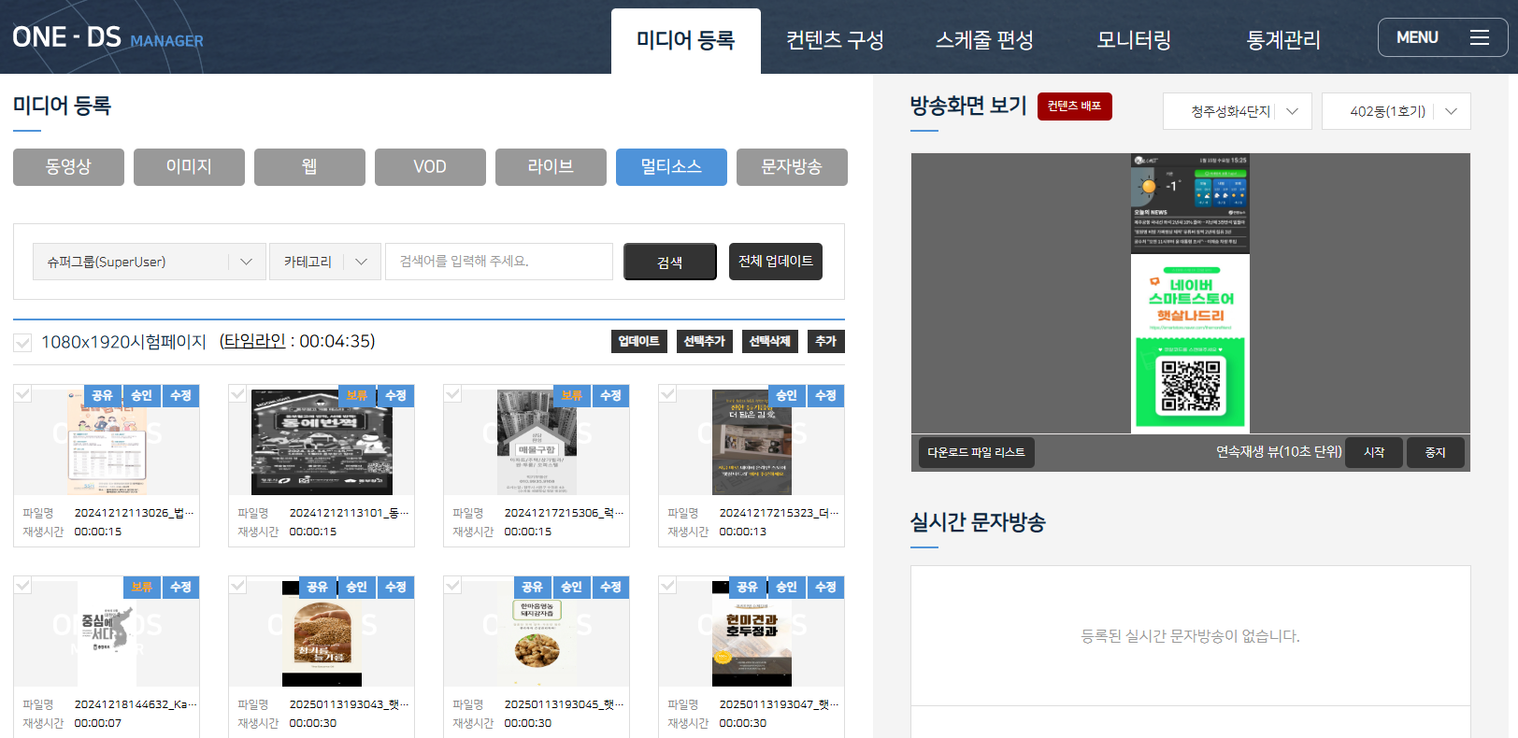Select the 멀티소스 media type tab

(x=671, y=167)
